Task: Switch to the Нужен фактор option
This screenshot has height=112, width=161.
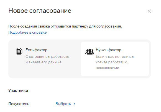Action: (108, 50)
